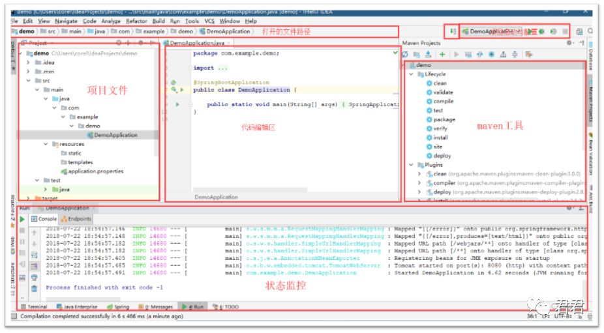The height and width of the screenshot is (333, 604).
Task: Collapse the Lifecycle node in Maven panel
Action: tap(411, 74)
